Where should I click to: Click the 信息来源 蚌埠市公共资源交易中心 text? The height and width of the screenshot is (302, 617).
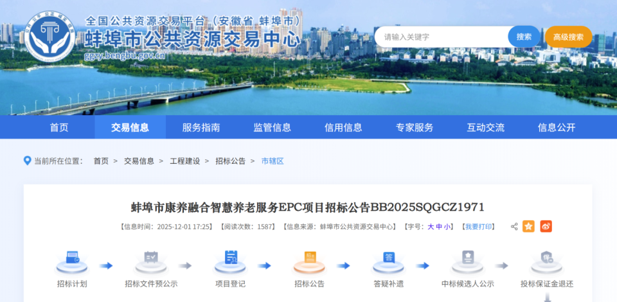pyautogui.click(x=339, y=226)
